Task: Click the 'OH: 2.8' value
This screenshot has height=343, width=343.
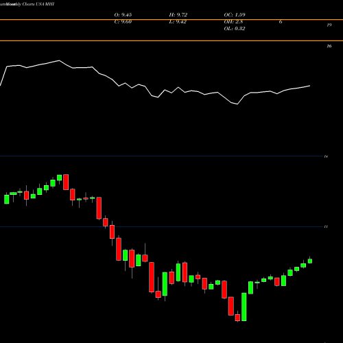Action: 233,22
